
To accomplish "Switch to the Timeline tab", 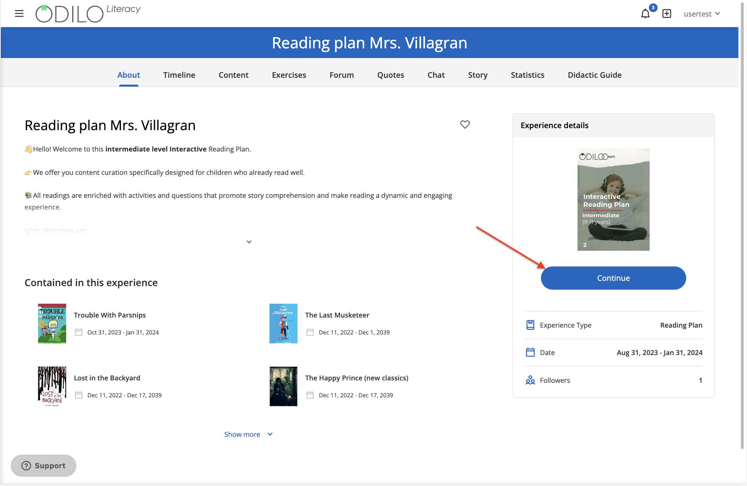I will (x=179, y=75).
